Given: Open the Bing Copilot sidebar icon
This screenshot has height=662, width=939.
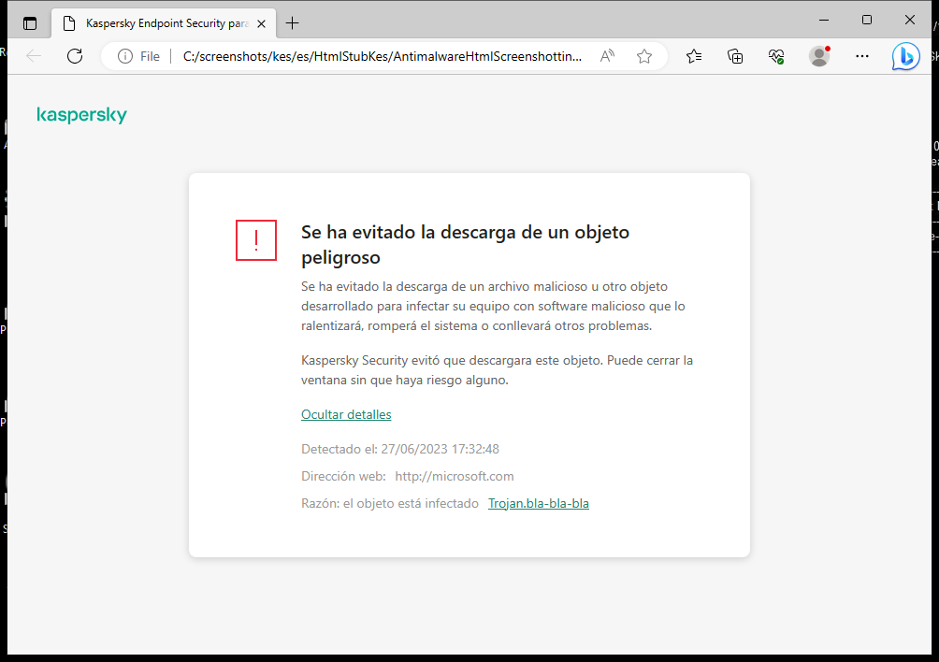Looking at the screenshot, I should coord(905,56).
